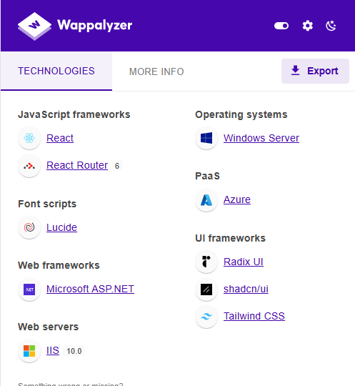
Task: Click the JavaScript frameworks heading
Action: [74, 114]
